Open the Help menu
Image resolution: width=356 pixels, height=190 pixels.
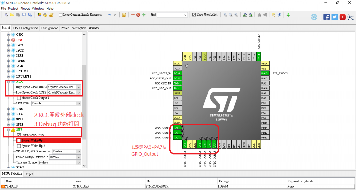[x=50, y=9]
